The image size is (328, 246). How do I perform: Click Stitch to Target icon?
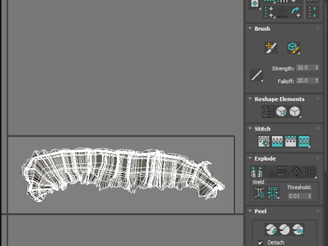pos(264,141)
